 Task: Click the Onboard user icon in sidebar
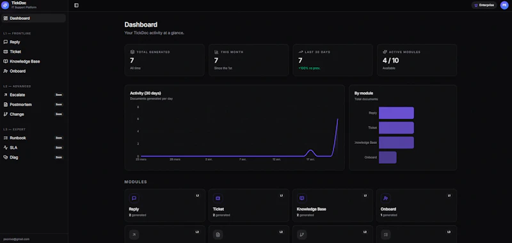(x=6, y=71)
